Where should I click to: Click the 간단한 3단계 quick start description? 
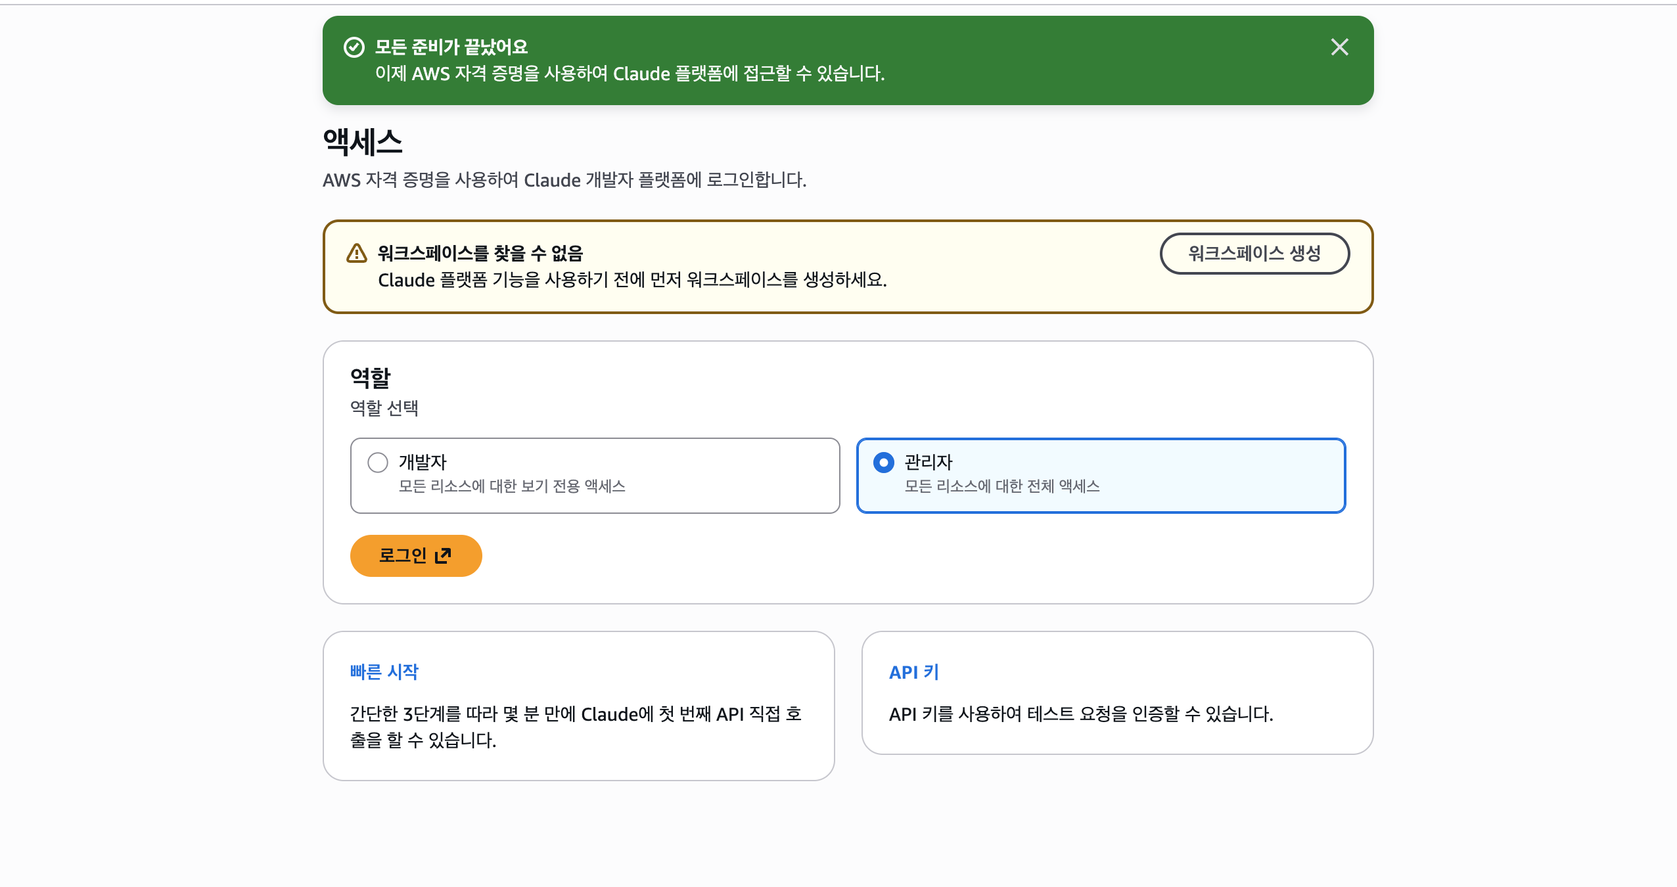(576, 727)
